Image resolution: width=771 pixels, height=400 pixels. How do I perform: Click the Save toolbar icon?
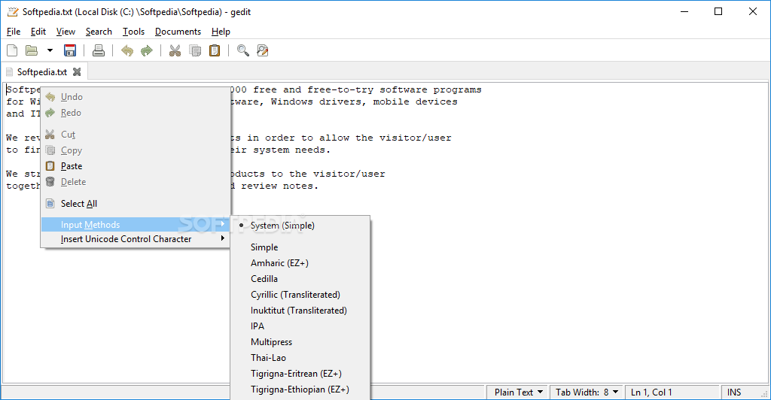pyautogui.click(x=70, y=50)
